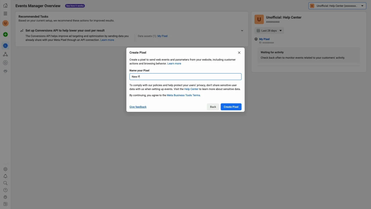Open the Unofficial: Help Center account dropdown
Image resolution: width=371 pixels, height=209 pixels.
pyautogui.click(x=337, y=6)
